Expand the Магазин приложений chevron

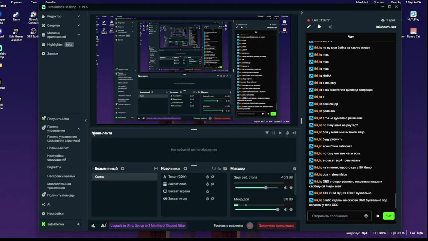point(79,34)
